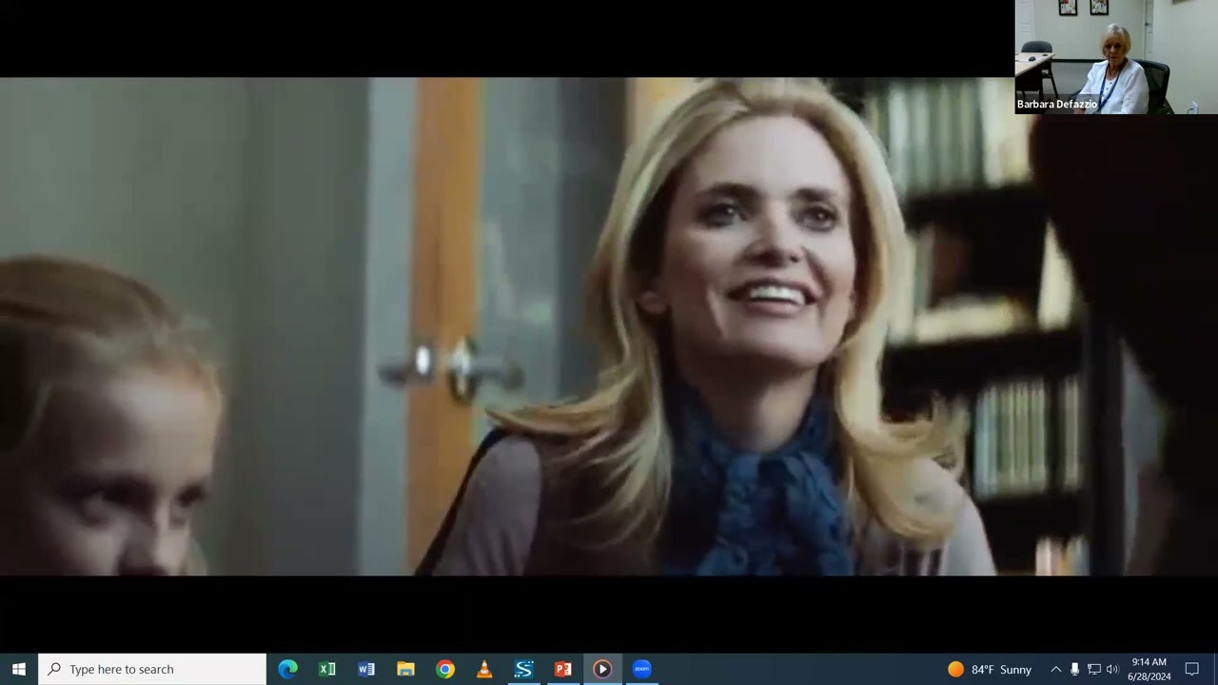The height and width of the screenshot is (685, 1218).
Task: Launch Google Chrome from taskbar
Action: (445, 669)
